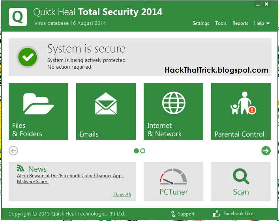The width and height of the screenshot is (279, 221).
Task: Select the second page indicator dot
Action: pos(143,151)
